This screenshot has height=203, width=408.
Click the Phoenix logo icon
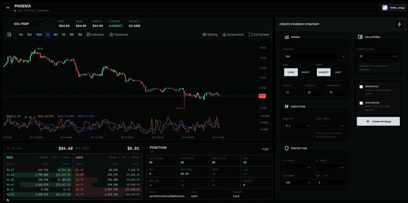8,7
